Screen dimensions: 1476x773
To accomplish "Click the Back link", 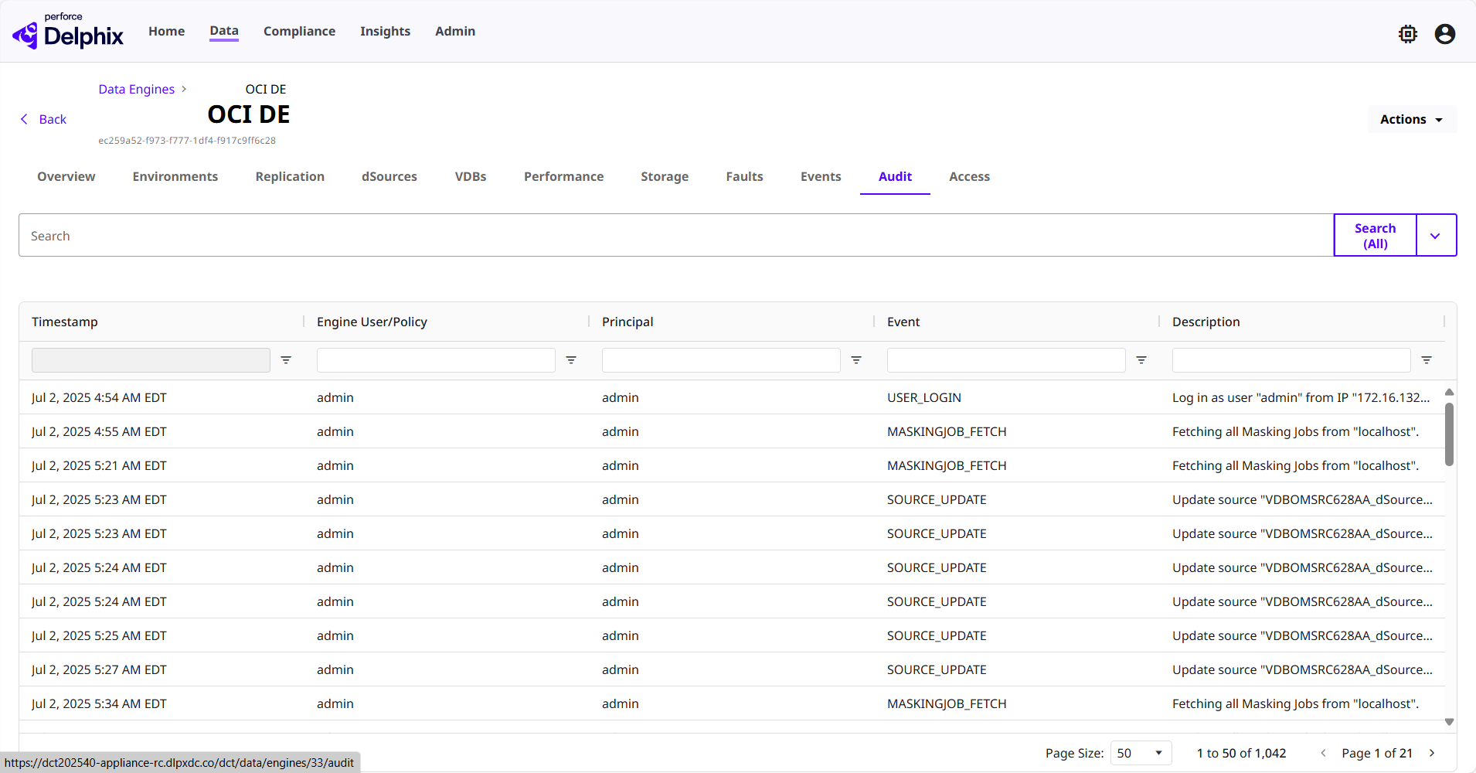I will pyautogui.click(x=53, y=119).
